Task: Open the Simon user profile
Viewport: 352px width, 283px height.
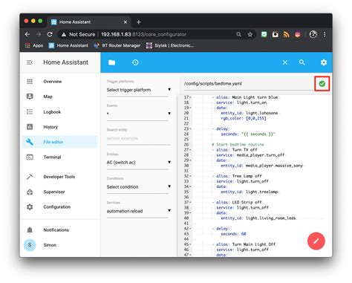Action: click(60, 245)
